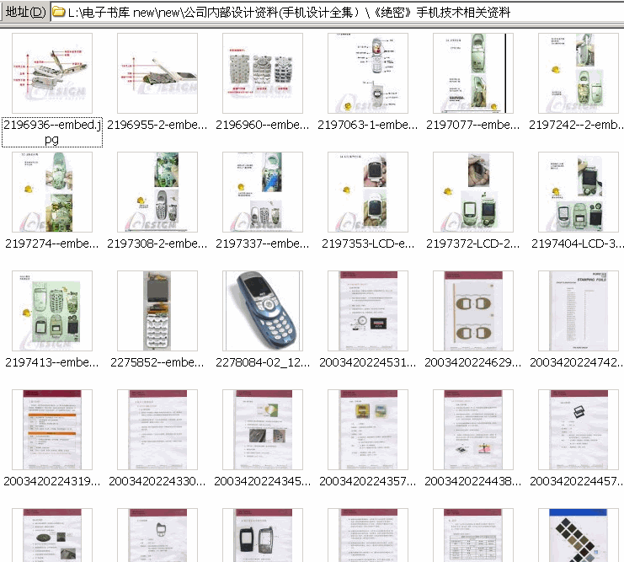Click the 2197274 image thumbnail
Image resolution: width=624 pixels, height=562 pixels.
click(x=52, y=192)
